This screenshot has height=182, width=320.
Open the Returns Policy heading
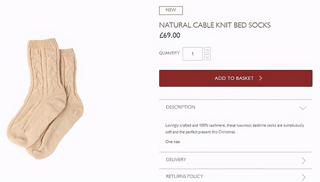(x=184, y=176)
